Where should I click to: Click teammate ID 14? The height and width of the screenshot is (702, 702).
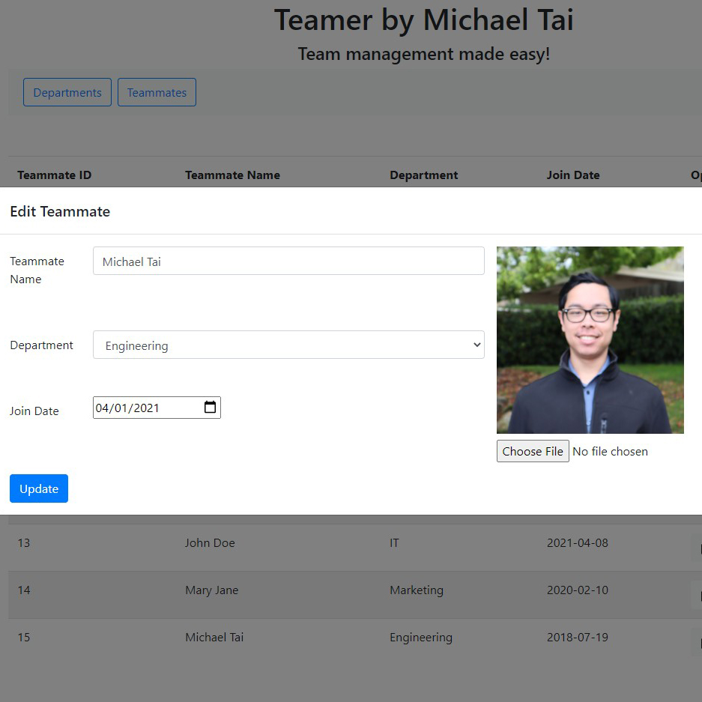(x=24, y=590)
